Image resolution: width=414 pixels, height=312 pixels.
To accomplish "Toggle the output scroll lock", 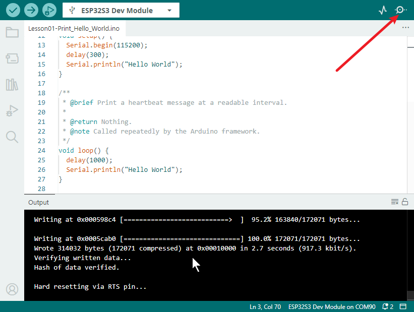I will coord(405,202).
